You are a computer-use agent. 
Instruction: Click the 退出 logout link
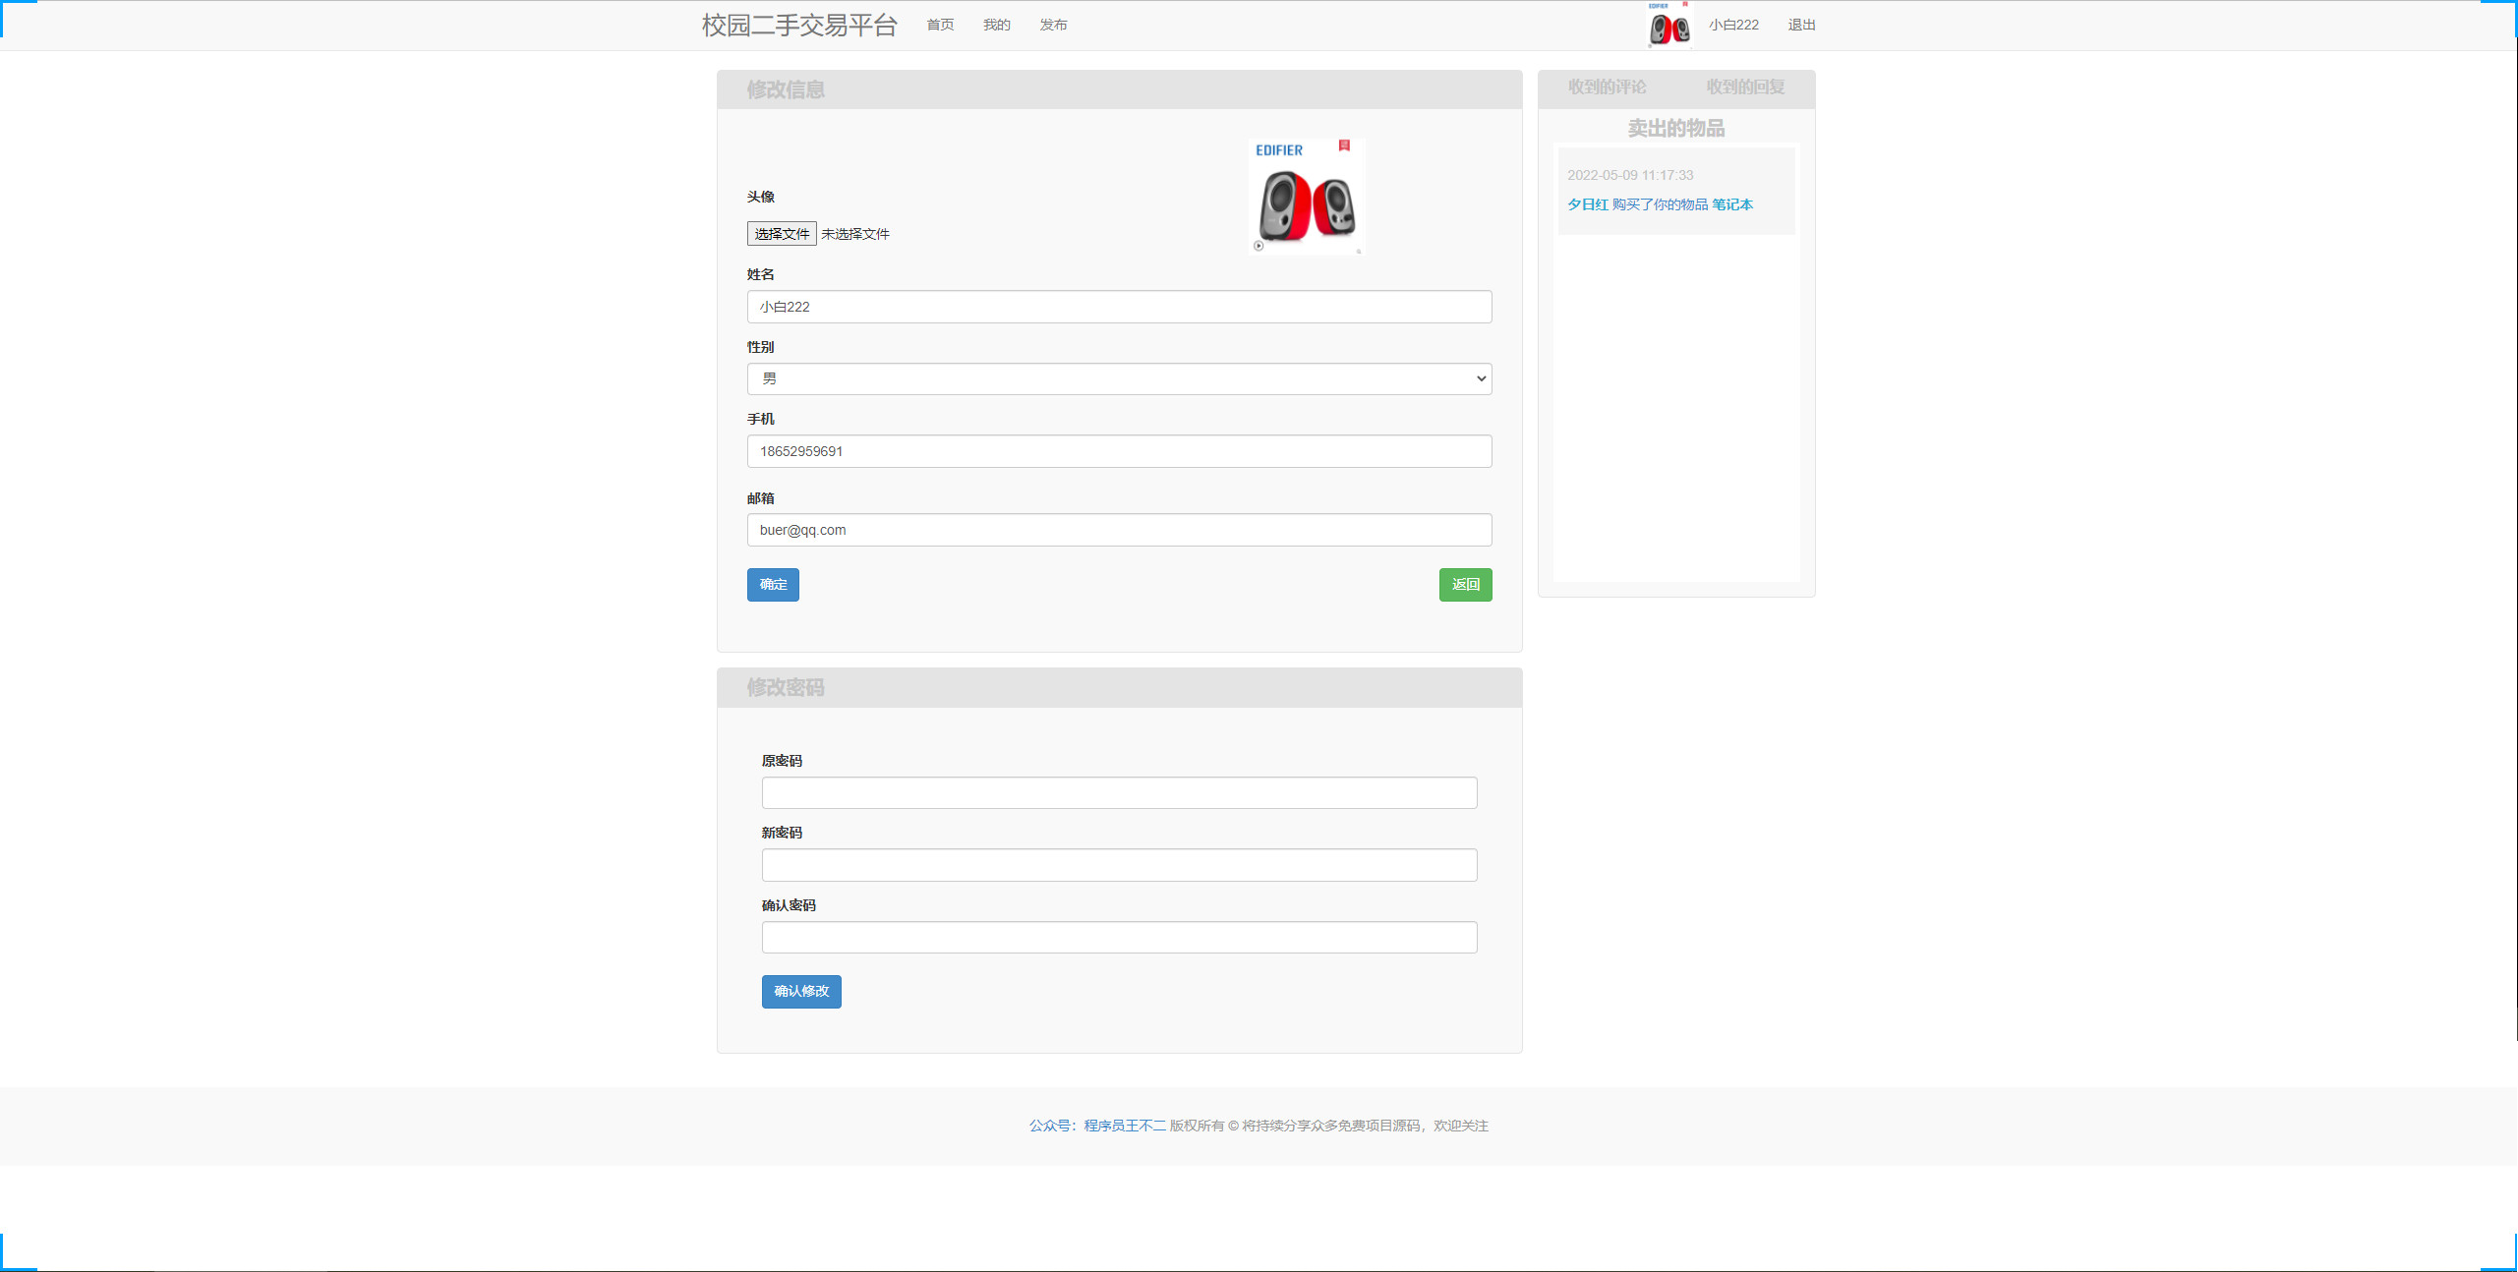point(1800,25)
